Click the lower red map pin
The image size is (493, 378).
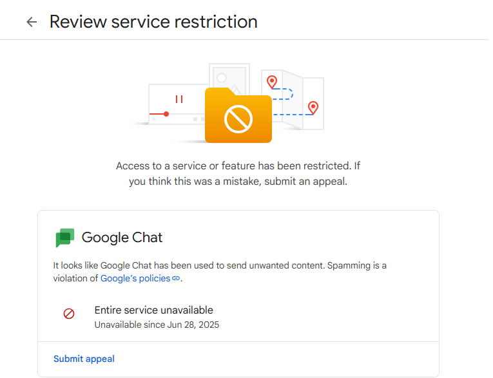tap(313, 108)
